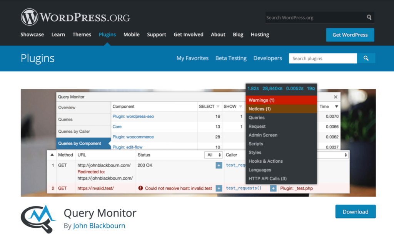Image resolution: width=394 pixels, height=240 pixels.
Task: Go to the Learn menu item
Action: tap(58, 35)
